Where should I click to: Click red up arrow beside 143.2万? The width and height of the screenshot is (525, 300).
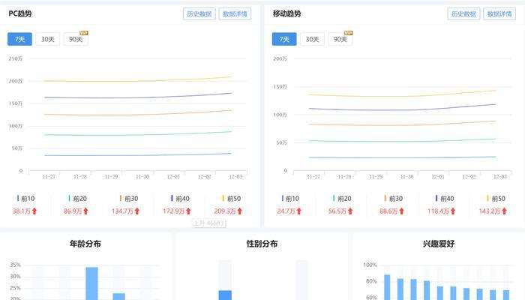(x=504, y=211)
